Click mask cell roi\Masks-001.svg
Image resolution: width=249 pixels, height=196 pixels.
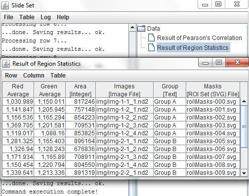pyautogui.click(x=213, y=110)
